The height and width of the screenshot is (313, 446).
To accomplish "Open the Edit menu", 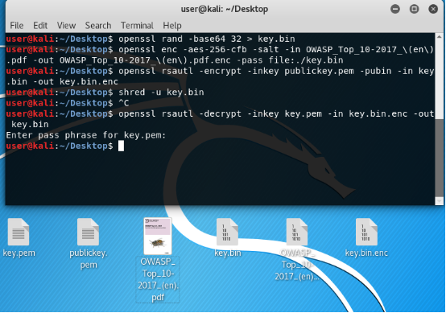I will point(40,26).
